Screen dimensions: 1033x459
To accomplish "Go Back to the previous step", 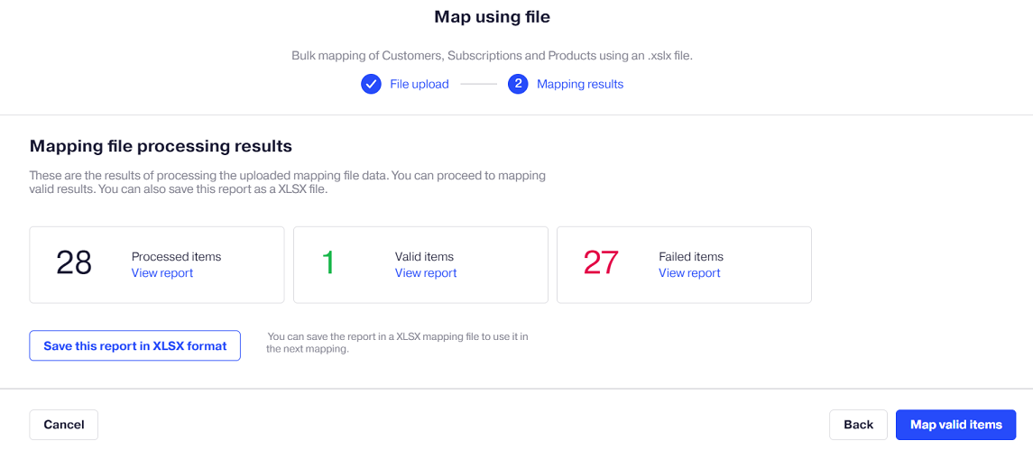I will [858, 425].
